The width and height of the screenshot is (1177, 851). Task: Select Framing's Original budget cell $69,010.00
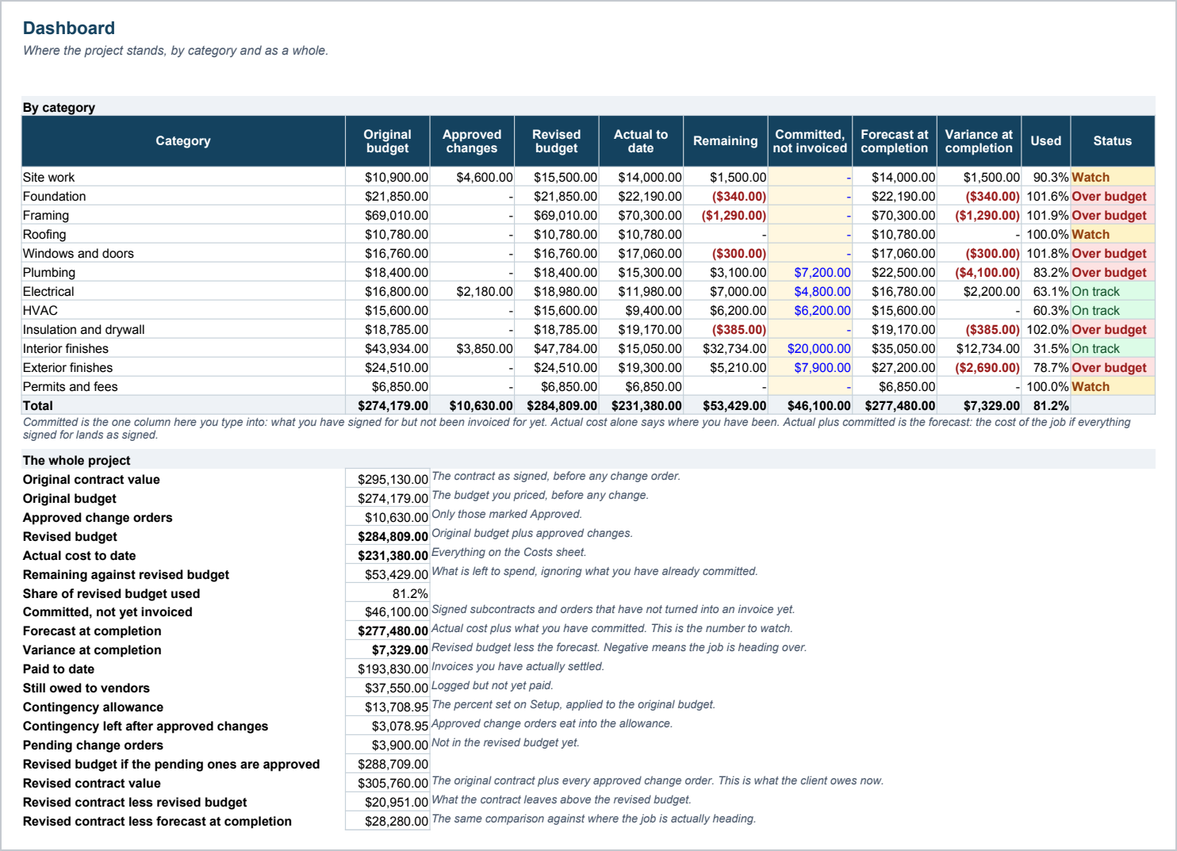click(x=388, y=215)
